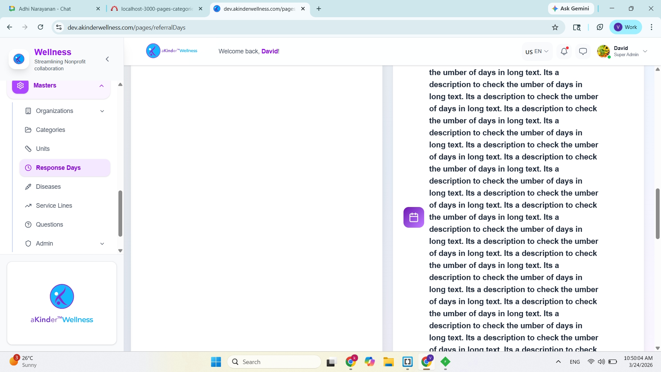Click the notification bell icon

pyautogui.click(x=564, y=51)
